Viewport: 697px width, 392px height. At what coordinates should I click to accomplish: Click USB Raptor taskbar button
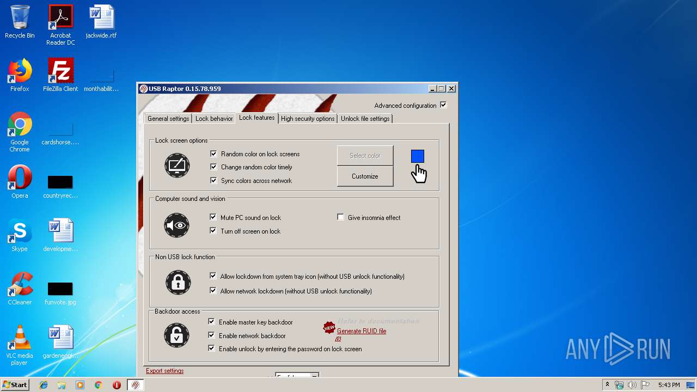(x=136, y=385)
